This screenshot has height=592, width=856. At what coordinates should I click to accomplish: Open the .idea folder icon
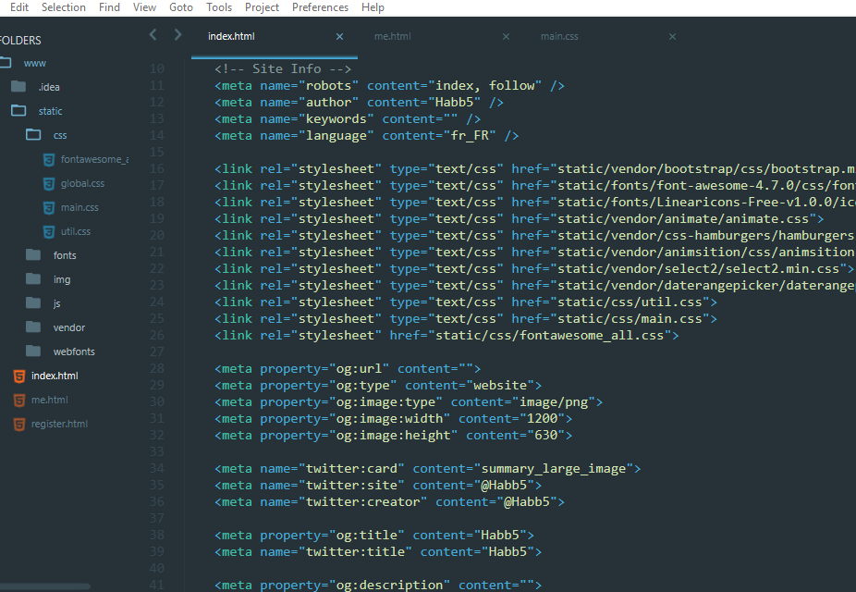18,86
